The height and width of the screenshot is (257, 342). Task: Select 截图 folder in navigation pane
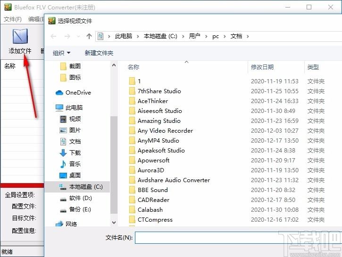[70, 66]
